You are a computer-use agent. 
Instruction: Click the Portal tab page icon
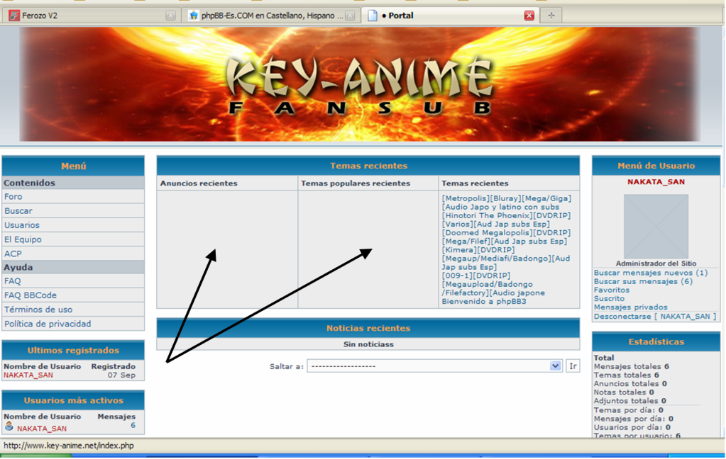point(373,16)
